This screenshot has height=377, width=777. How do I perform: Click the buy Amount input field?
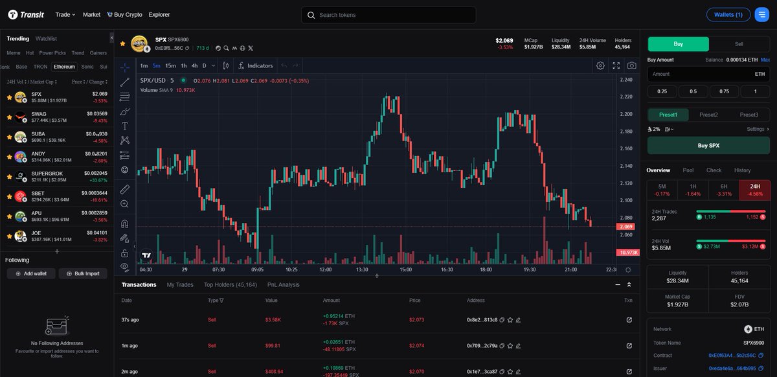click(x=709, y=74)
